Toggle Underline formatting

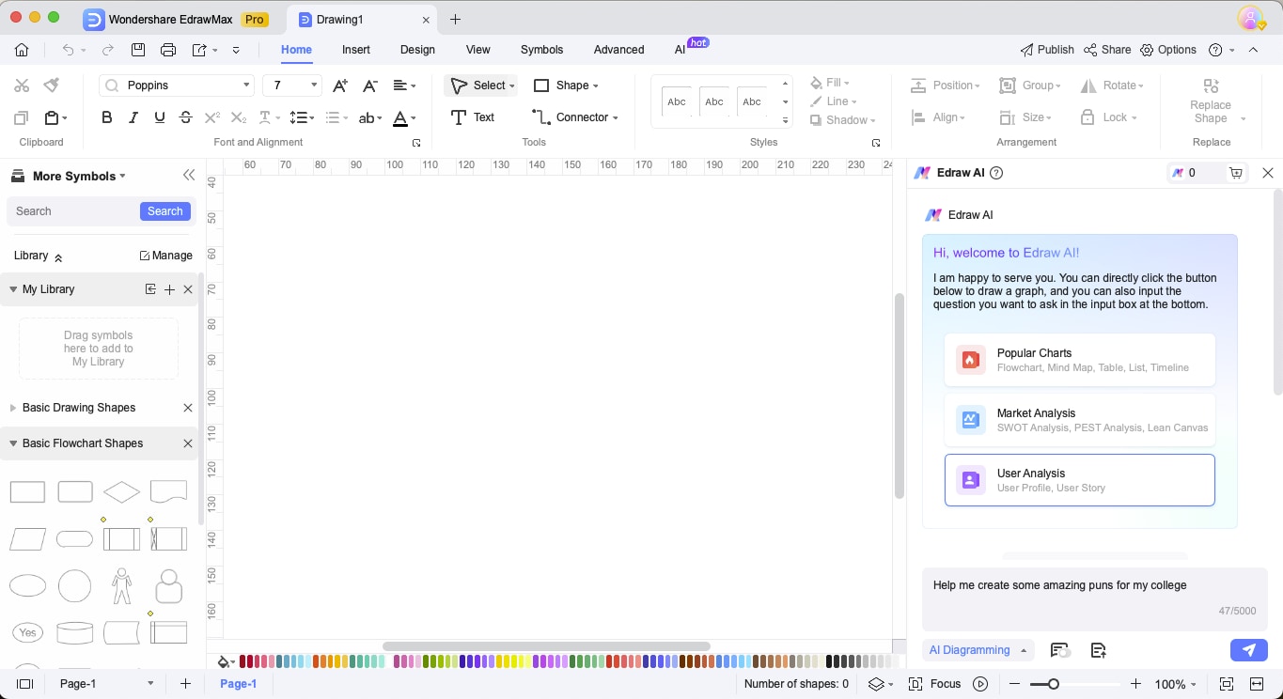coord(160,117)
